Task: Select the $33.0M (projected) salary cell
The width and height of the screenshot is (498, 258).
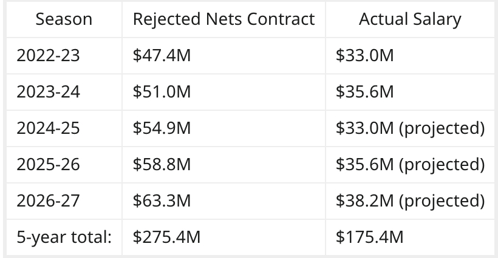Action: pyautogui.click(x=410, y=128)
